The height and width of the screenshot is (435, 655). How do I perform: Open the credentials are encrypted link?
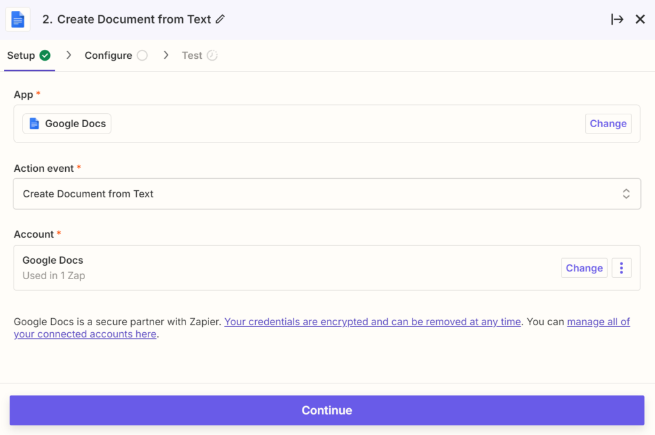373,322
